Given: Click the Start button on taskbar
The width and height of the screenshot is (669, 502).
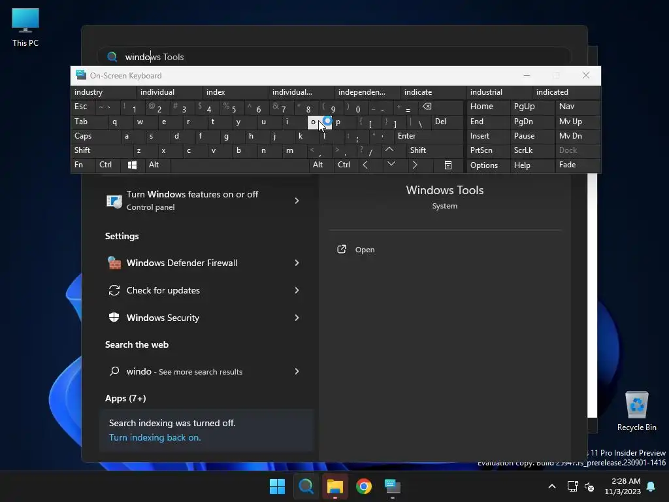Looking at the screenshot, I should click(x=277, y=486).
